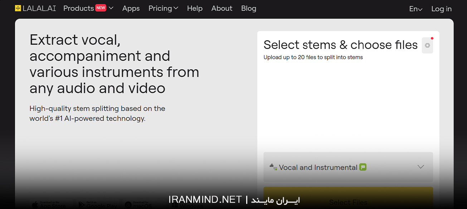Open the Apps menu item
Screen dimensions: 467x209
(x=131, y=8)
